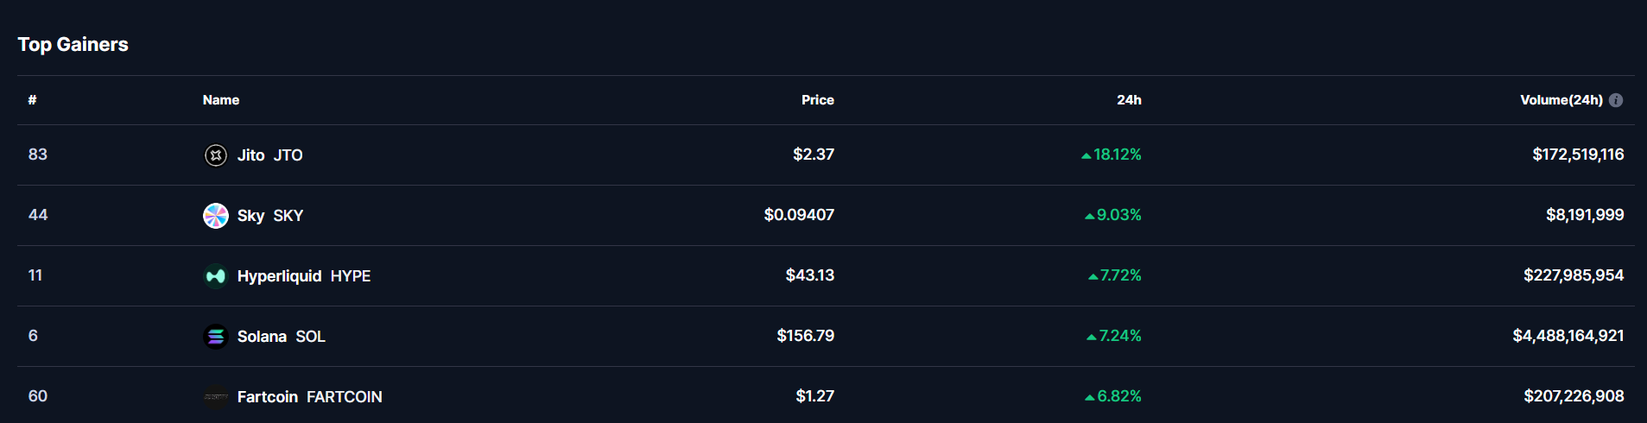Screen dimensions: 1647x423
Task: Click the green up arrow beside 7.24%
Action: click(1091, 338)
